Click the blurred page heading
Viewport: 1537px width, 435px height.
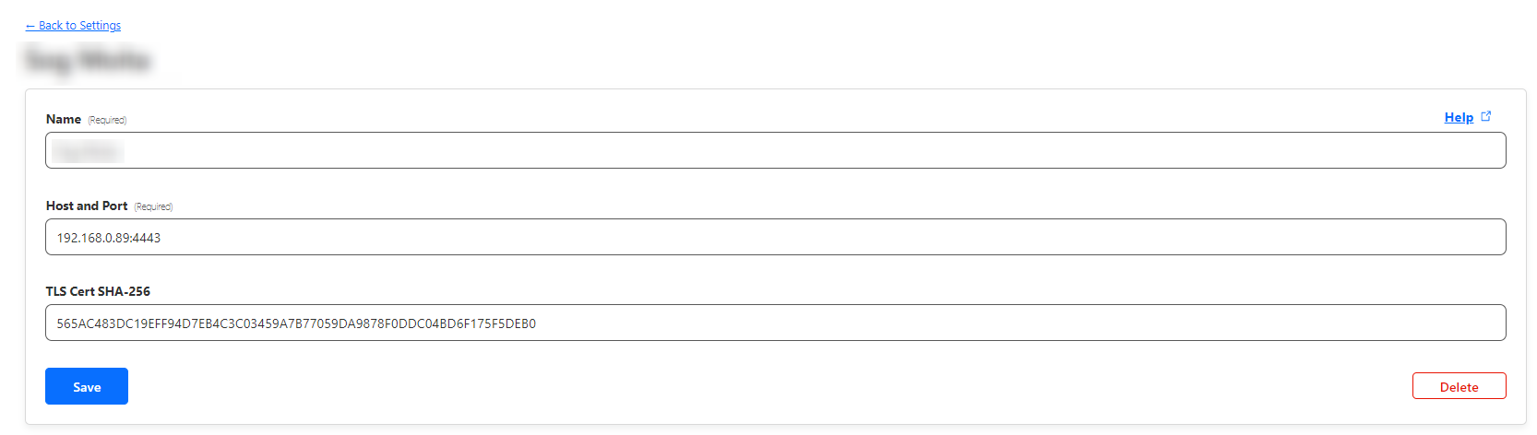[87, 61]
